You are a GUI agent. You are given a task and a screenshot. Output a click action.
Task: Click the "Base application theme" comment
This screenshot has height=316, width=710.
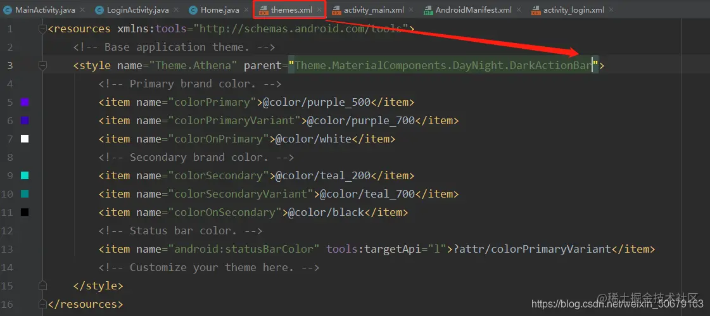[x=174, y=47]
